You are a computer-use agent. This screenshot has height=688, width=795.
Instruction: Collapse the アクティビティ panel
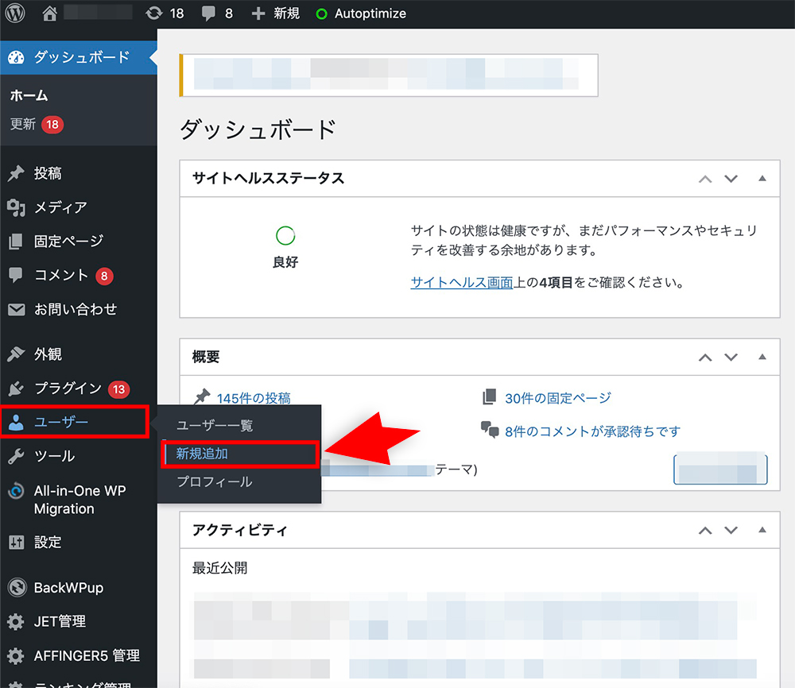(762, 530)
